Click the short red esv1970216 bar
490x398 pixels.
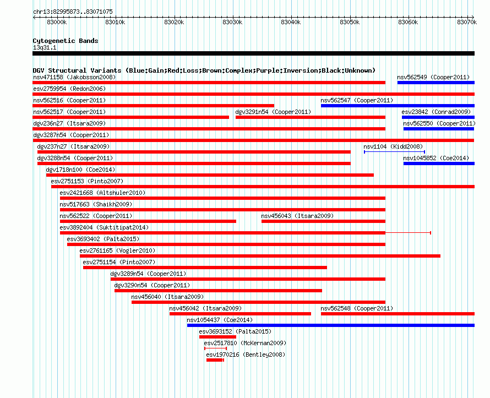215,360
